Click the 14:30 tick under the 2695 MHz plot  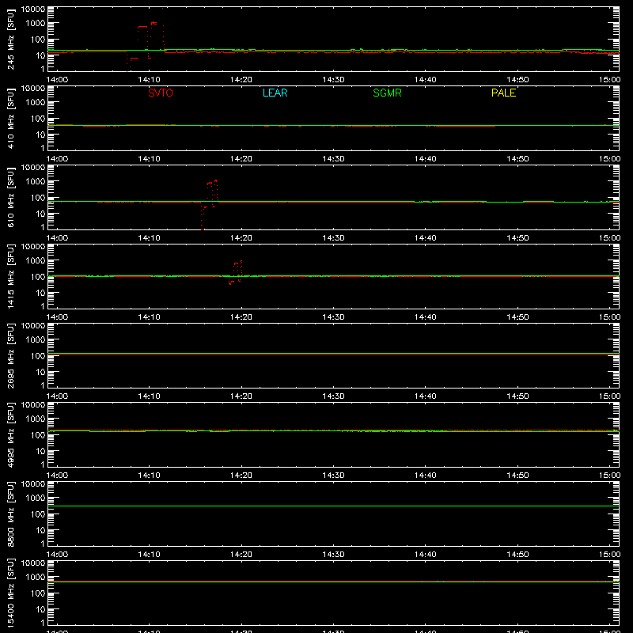[x=333, y=396]
